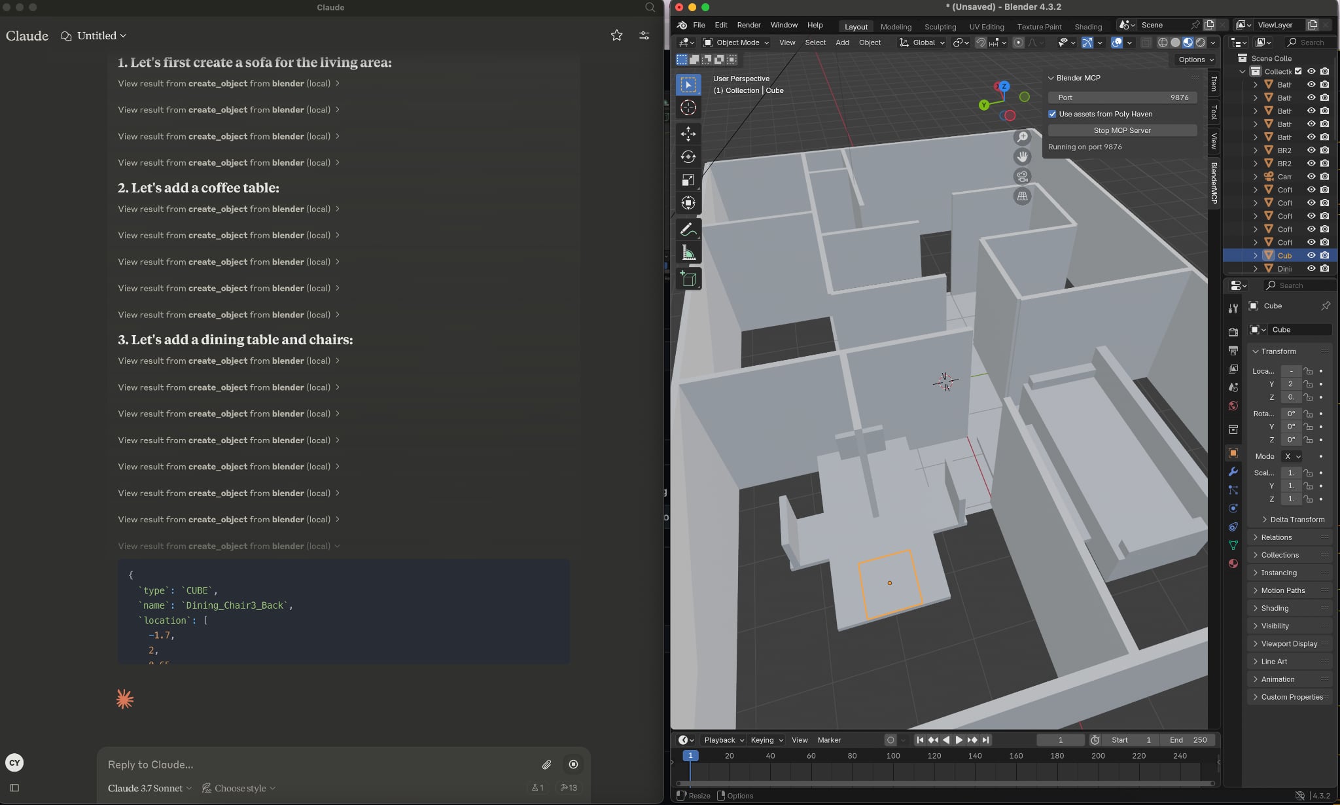The image size is (1340, 805).
Task: Open the World properties globe tab
Action: coord(1233,406)
